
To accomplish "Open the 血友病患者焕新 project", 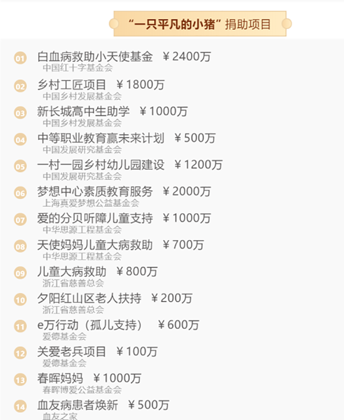I will click(x=77, y=405).
